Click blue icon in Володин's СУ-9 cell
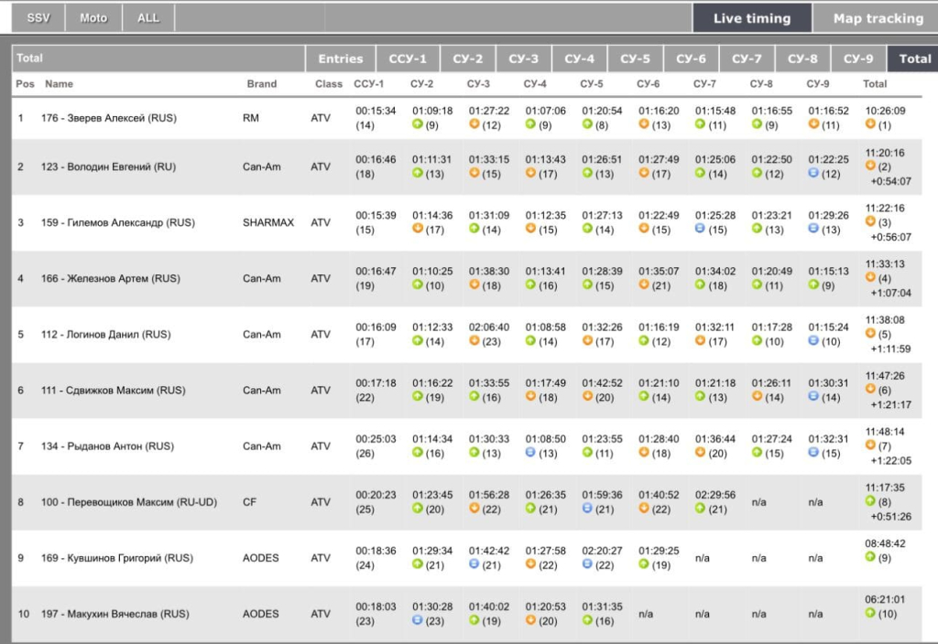The width and height of the screenshot is (938, 644). [x=813, y=173]
